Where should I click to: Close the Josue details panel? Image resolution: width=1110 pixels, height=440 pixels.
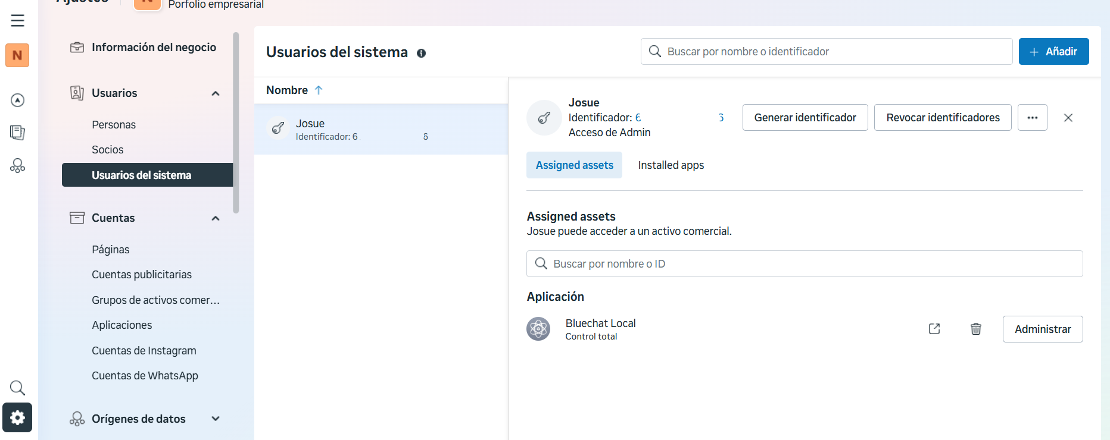[x=1068, y=118]
